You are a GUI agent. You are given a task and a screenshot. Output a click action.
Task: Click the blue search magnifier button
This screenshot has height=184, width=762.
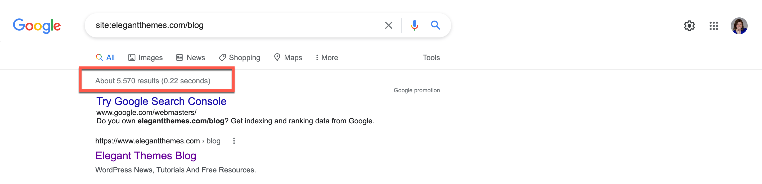point(435,25)
